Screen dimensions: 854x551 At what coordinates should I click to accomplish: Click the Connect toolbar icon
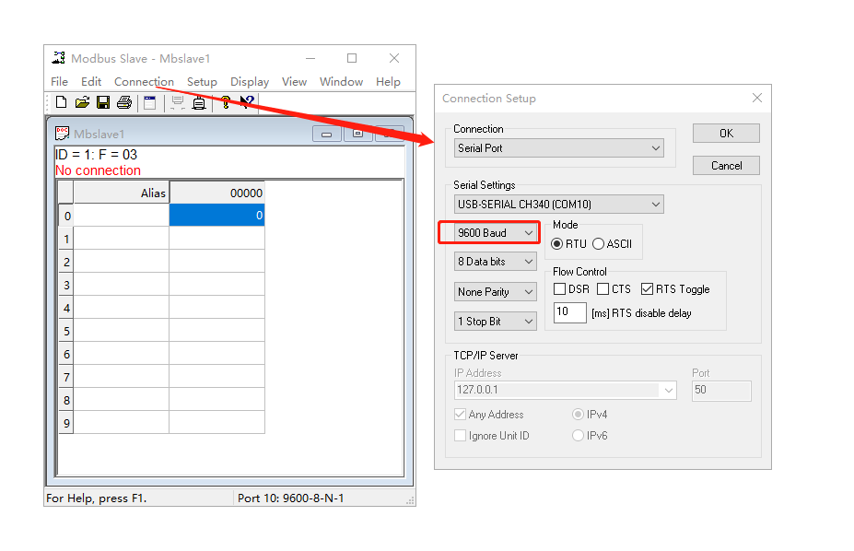pos(177,102)
